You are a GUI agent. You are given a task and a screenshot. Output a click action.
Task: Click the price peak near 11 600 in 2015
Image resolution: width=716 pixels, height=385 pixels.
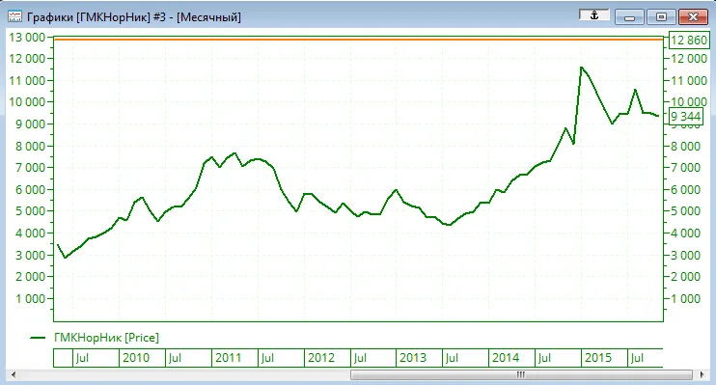[581, 68]
